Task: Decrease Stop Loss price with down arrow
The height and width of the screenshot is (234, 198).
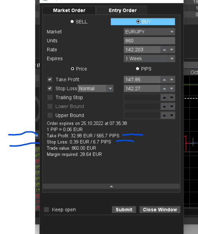Action: point(171,88)
